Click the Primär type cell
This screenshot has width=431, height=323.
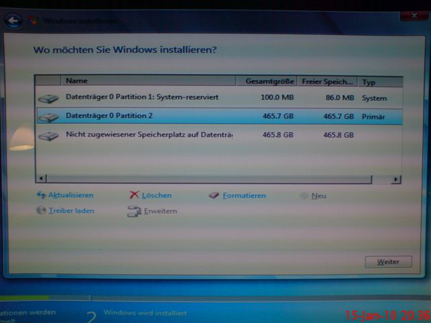tap(373, 116)
